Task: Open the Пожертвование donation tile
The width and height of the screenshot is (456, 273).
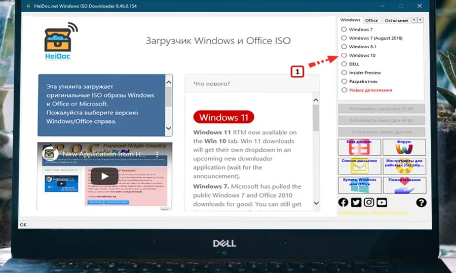Action: click(404, 185)
